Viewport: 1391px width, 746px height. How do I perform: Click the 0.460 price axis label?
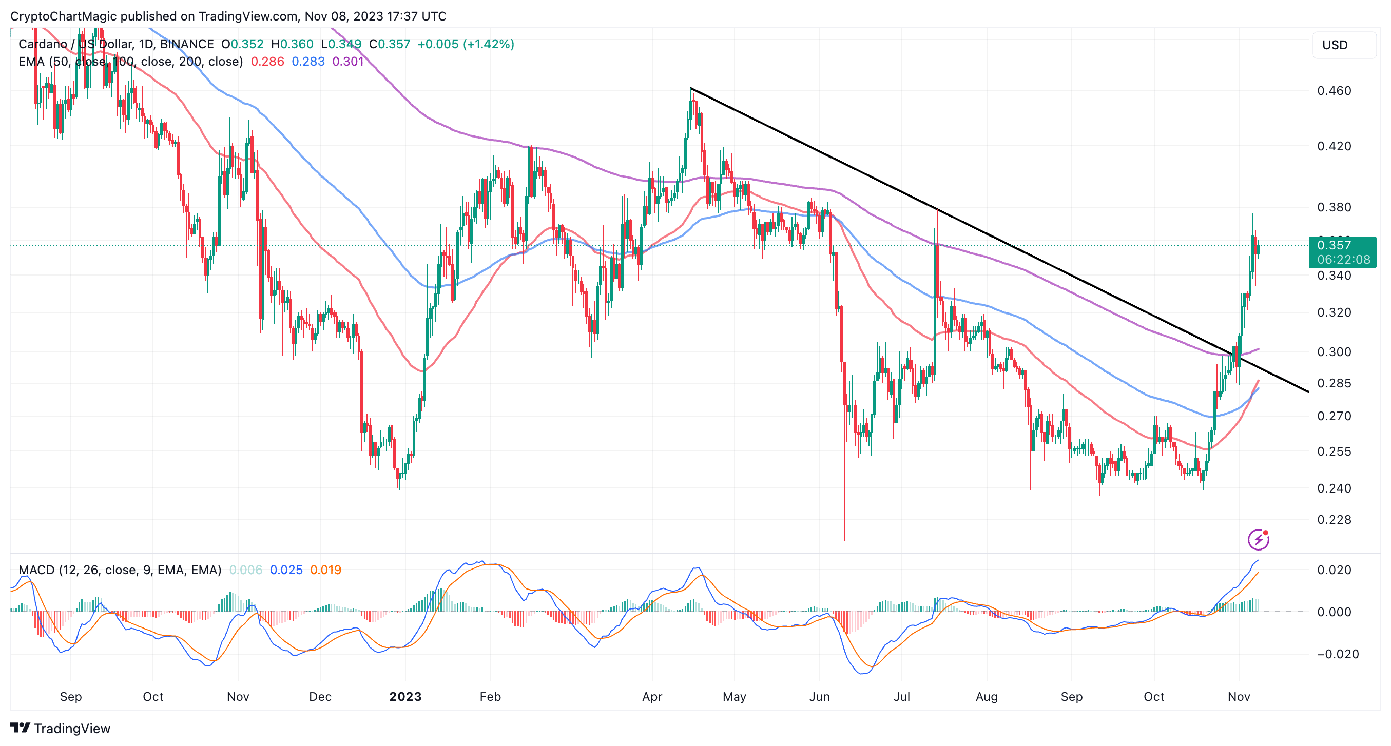tap(1334, 91)
